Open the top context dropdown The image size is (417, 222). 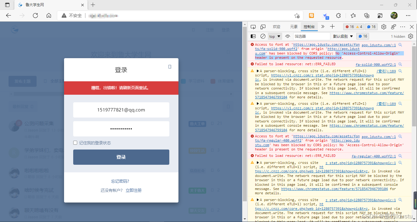pyautogui.click(x=275, y=36)
